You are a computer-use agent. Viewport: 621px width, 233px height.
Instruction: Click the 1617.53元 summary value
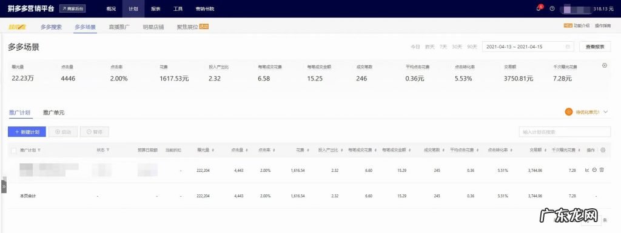[174, 79]
